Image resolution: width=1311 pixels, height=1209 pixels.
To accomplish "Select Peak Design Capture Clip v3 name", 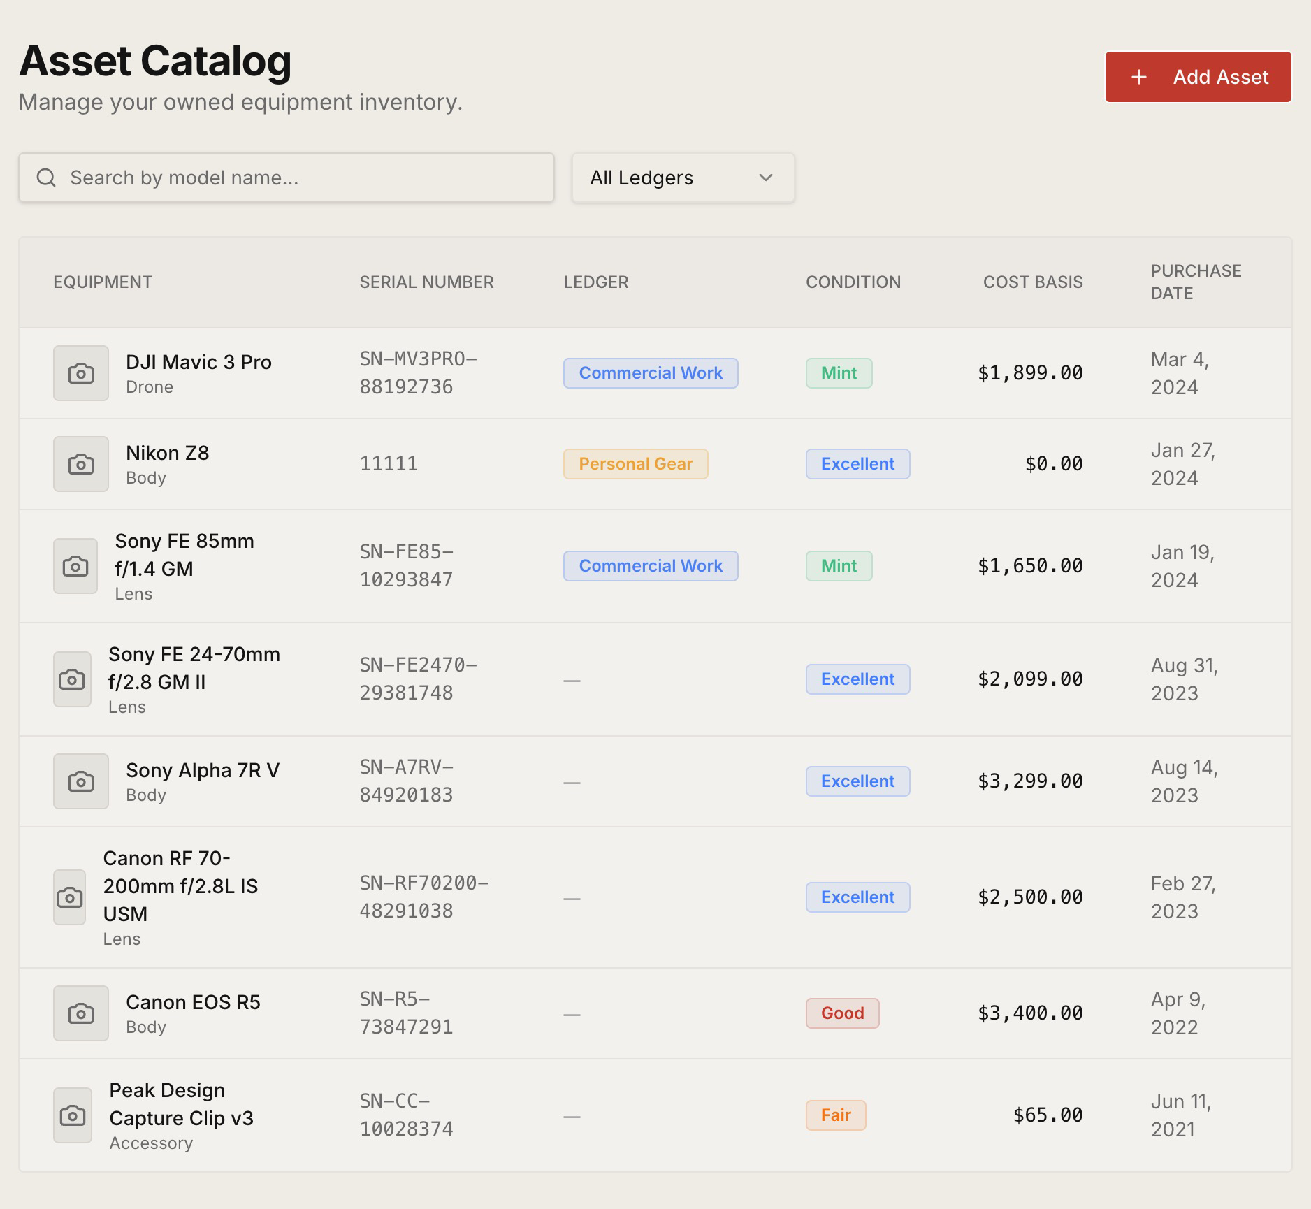I will coord(182,1104).
